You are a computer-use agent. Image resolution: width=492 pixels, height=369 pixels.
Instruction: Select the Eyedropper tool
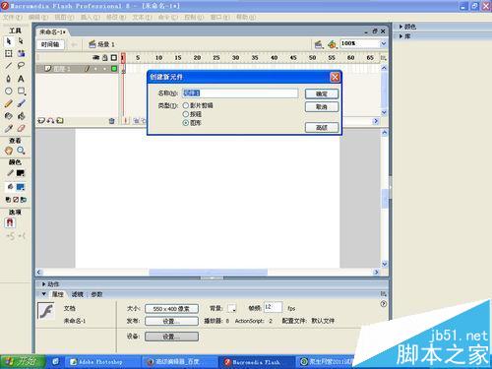coord(9,129)
